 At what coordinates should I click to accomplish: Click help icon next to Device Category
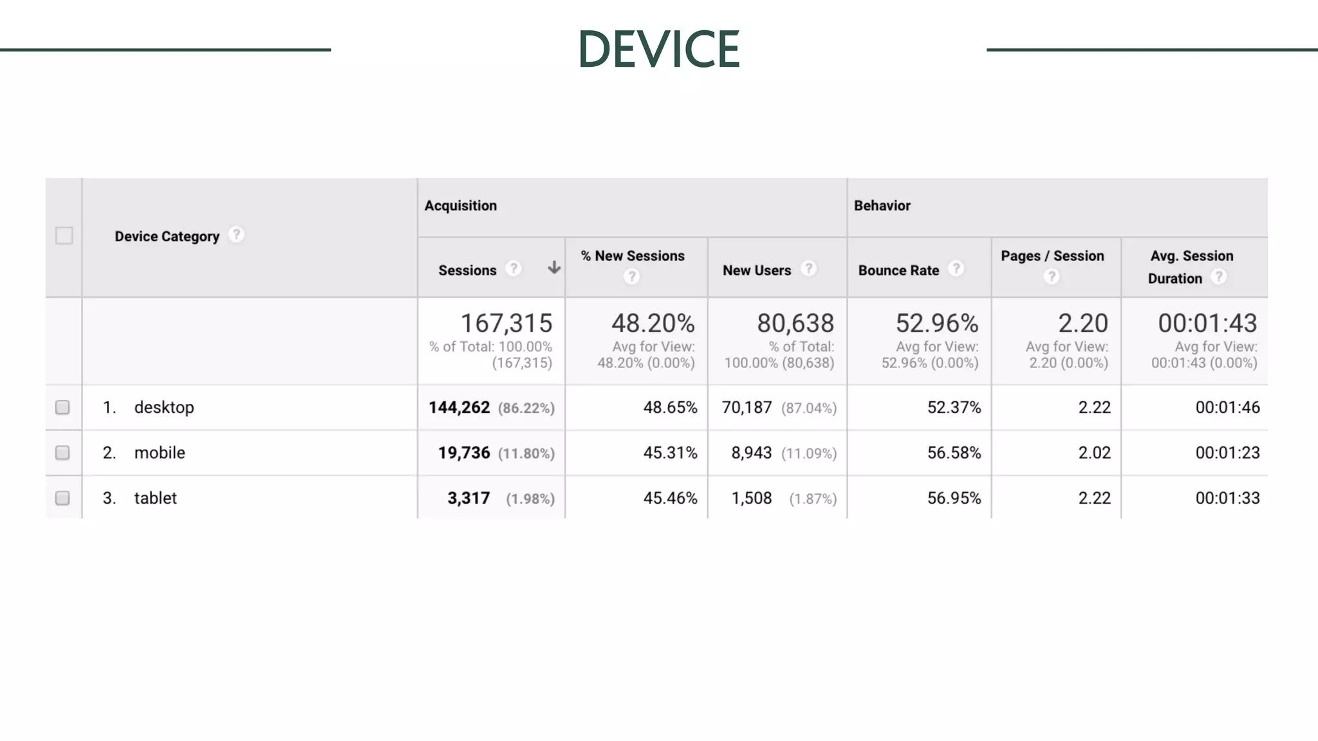tap(236, 235)
